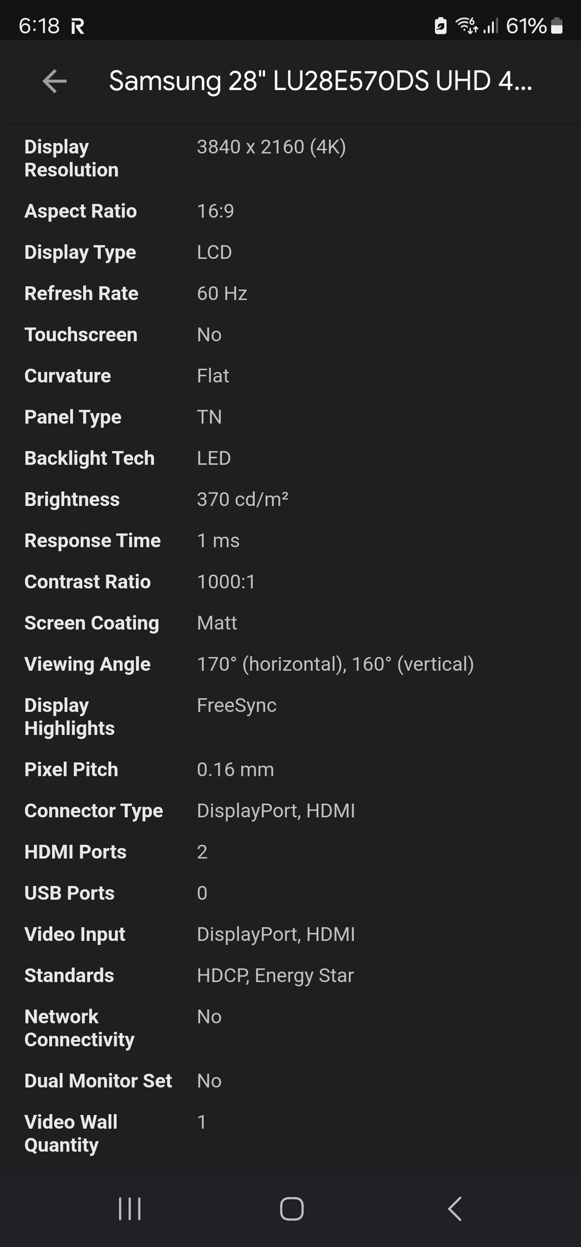This screenshot has height=1247, width=581.
Task: Select the FreeSync display highlight value
Action: [x=237, y=705]
